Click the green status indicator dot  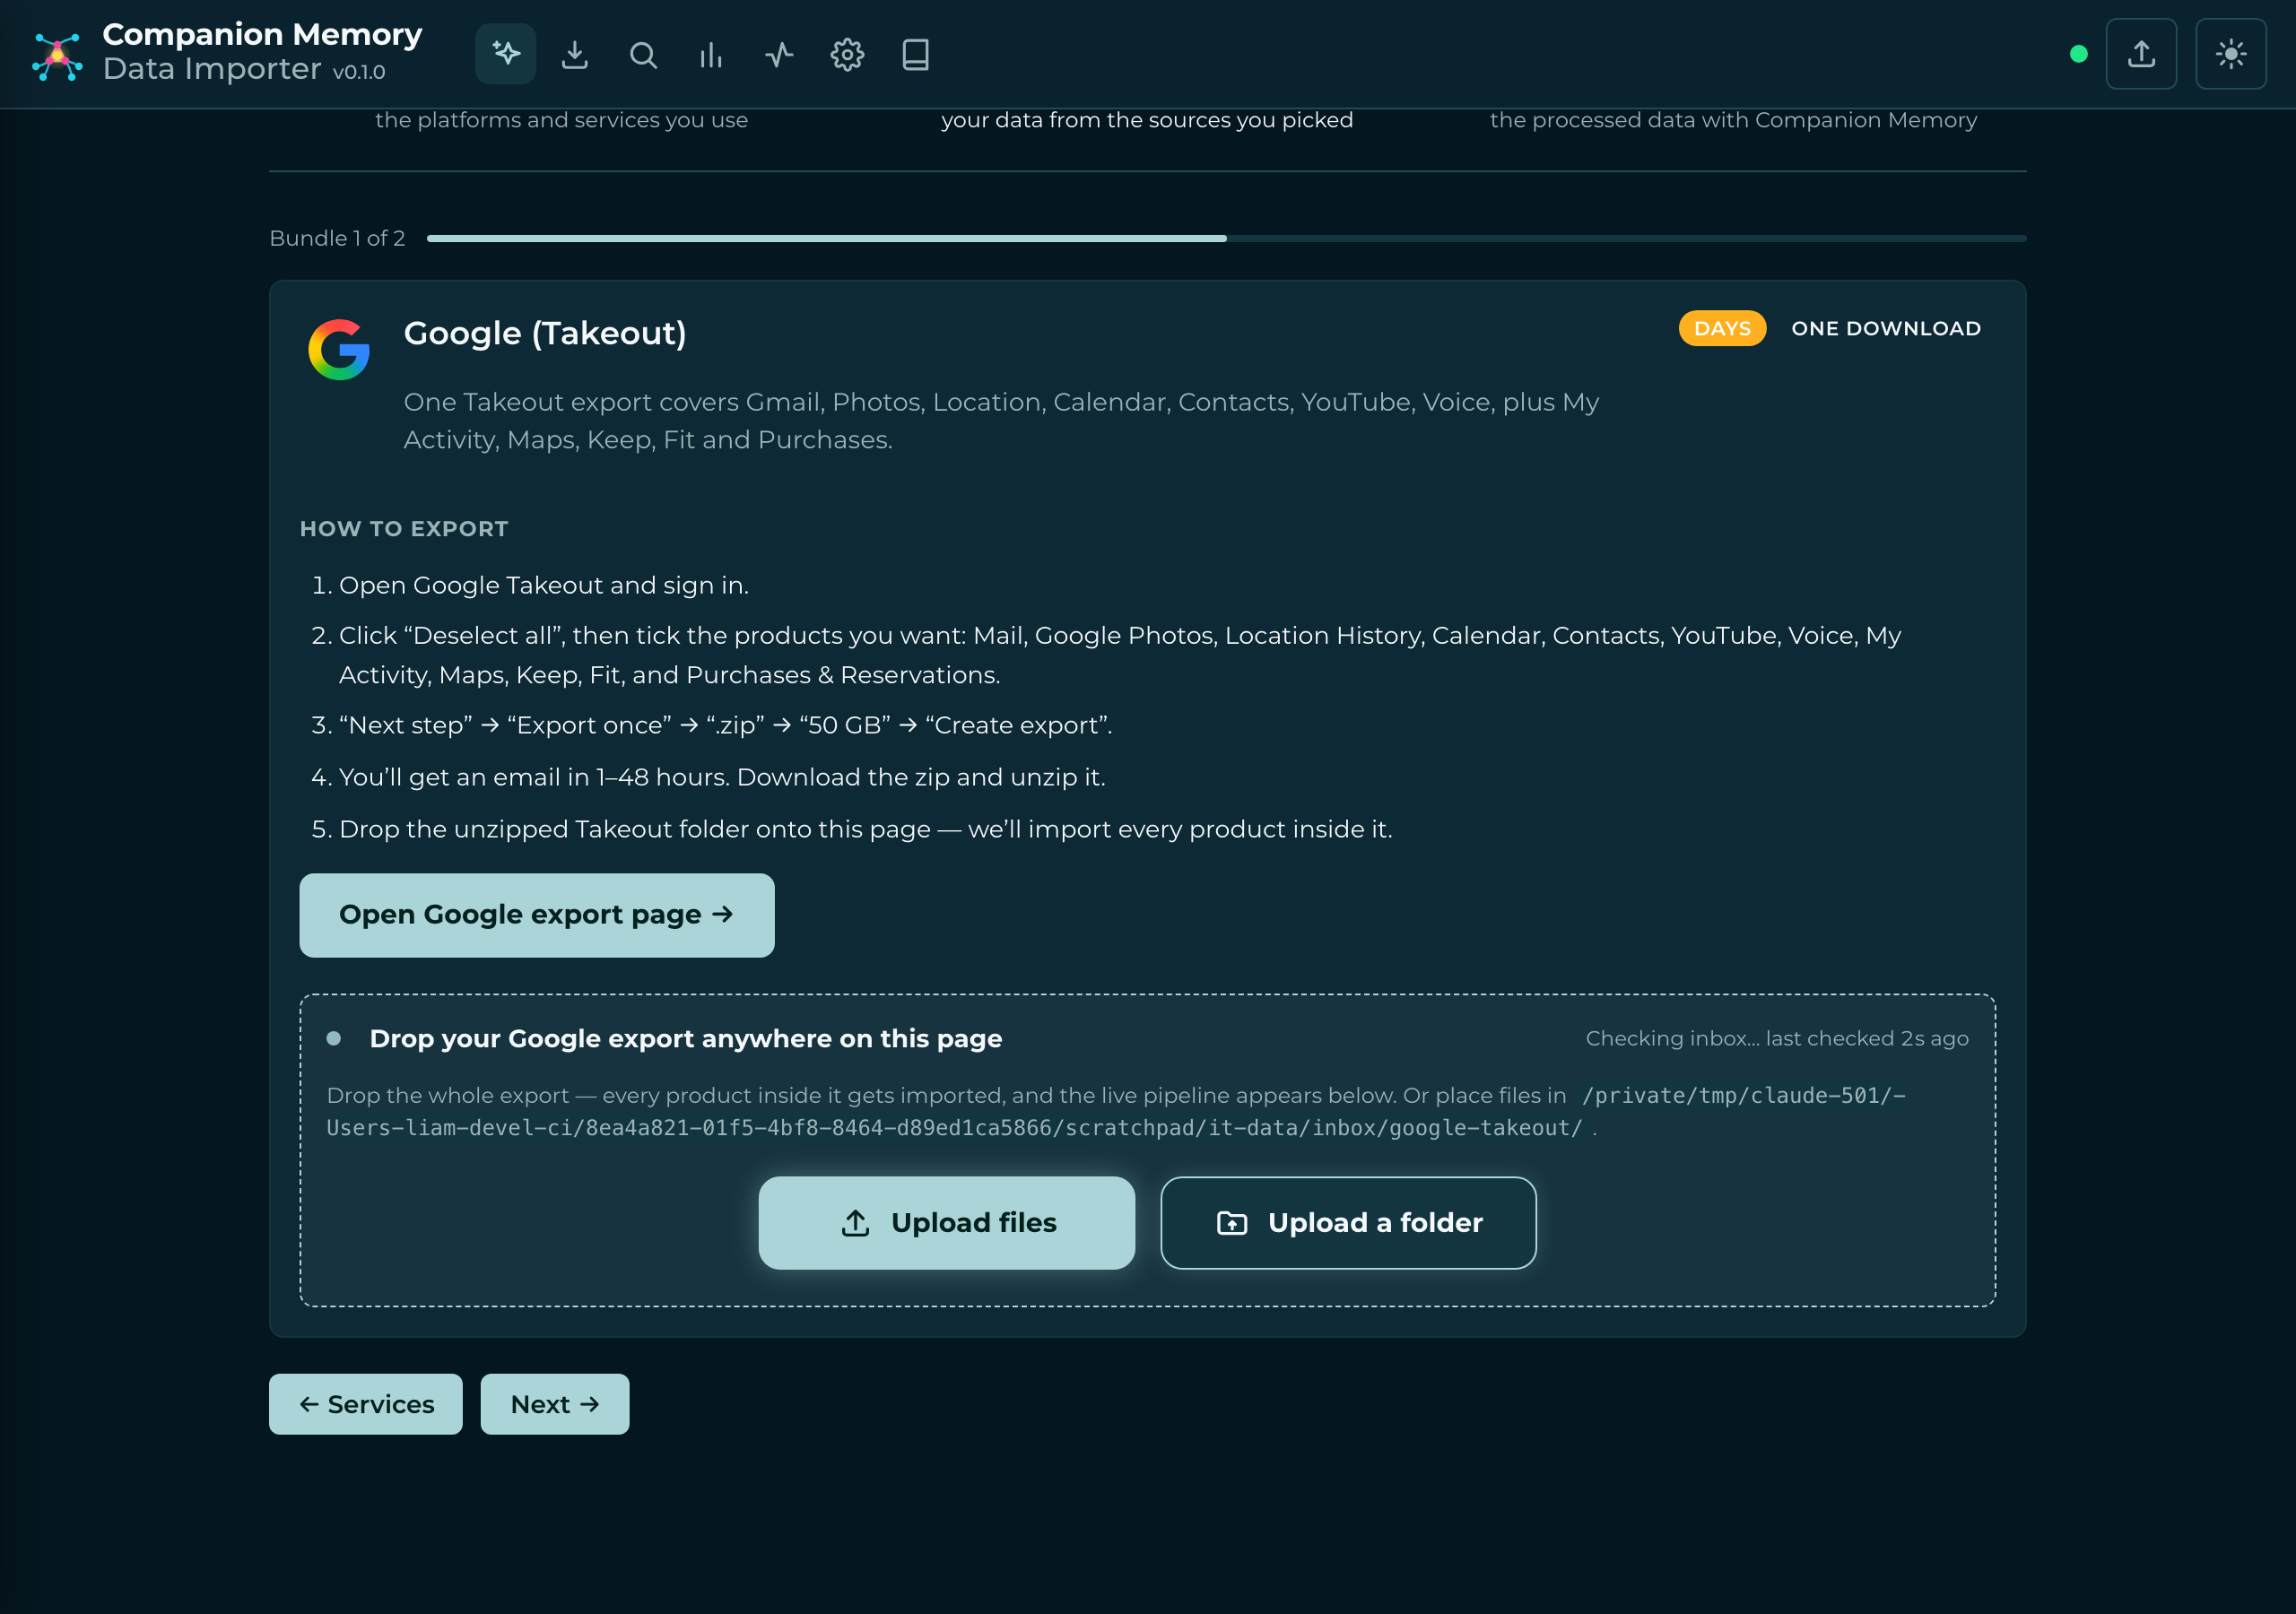2078,54
